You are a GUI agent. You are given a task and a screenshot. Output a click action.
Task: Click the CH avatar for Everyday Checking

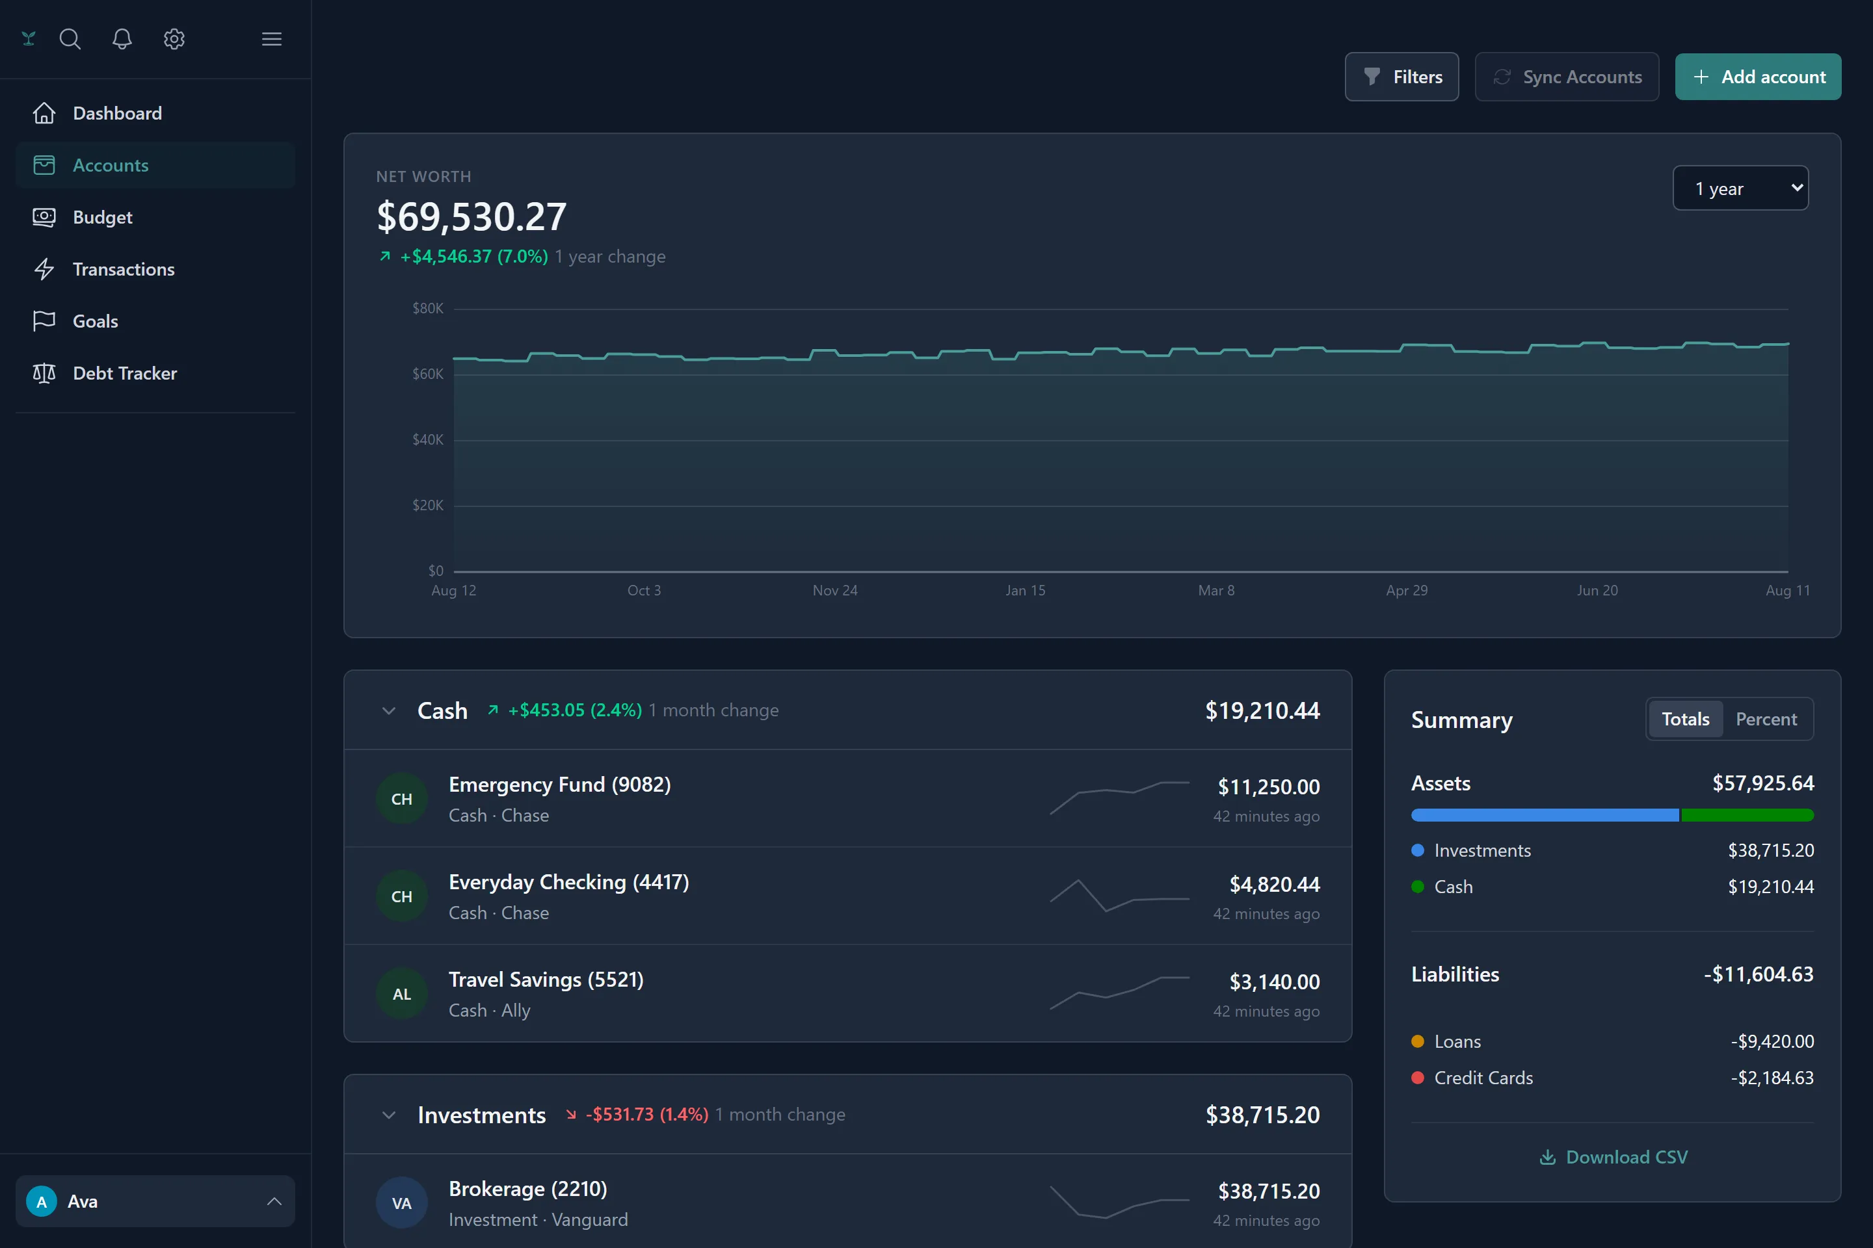[402, 896]
